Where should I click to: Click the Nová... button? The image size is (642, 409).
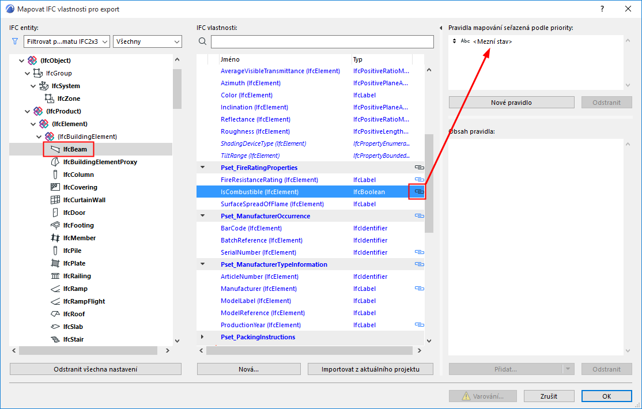[x=248, y=369]
